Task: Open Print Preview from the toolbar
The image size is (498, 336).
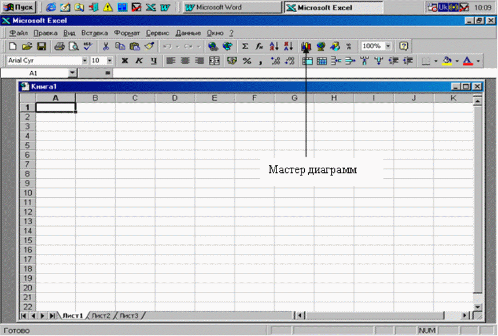Action: coord(73,46)
